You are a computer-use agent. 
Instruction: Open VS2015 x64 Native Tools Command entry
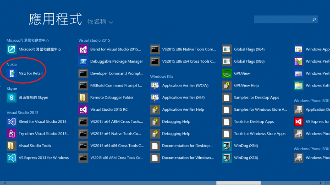point(110,134)
